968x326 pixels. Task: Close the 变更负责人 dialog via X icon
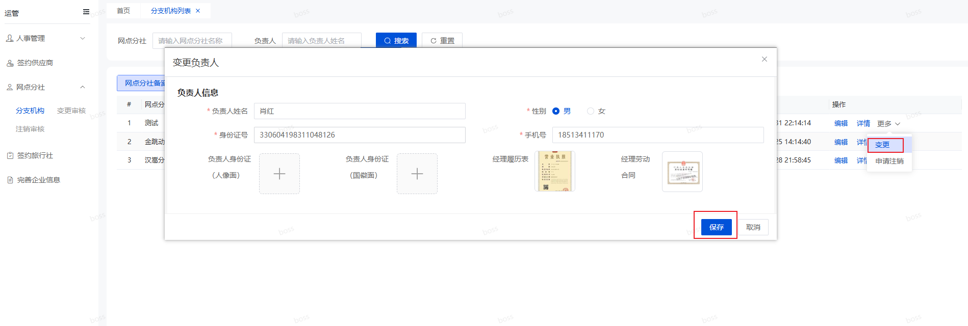click(764, 59)
